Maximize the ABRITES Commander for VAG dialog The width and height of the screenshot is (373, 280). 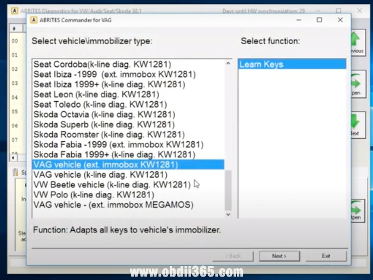(319, 20)
